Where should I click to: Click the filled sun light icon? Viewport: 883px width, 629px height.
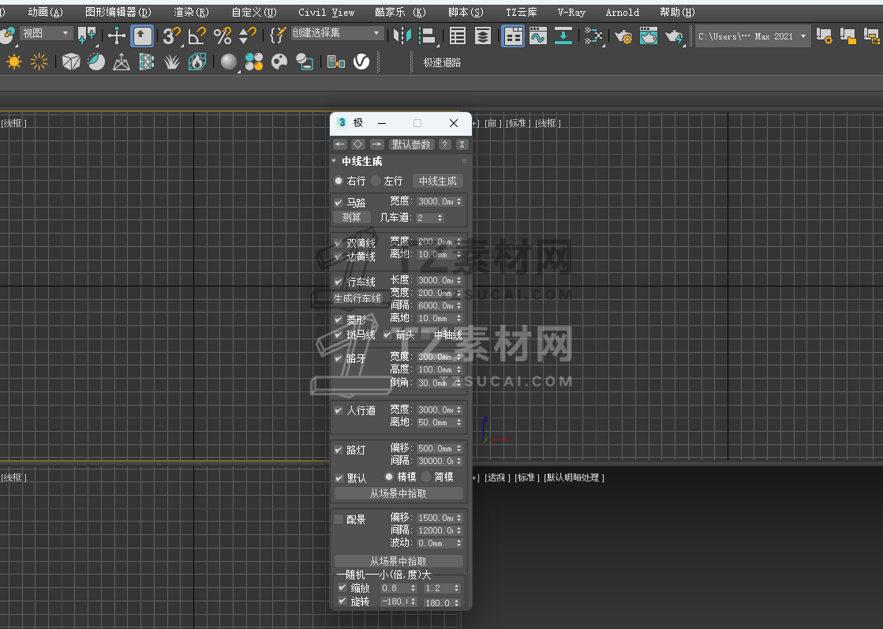tap(13, 62)
